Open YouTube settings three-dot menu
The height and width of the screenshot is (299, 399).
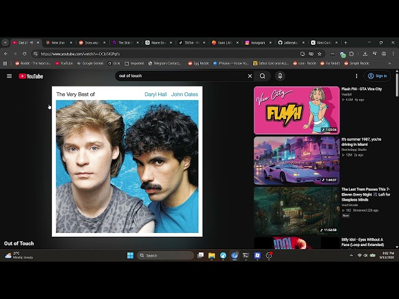pos(356,76)
